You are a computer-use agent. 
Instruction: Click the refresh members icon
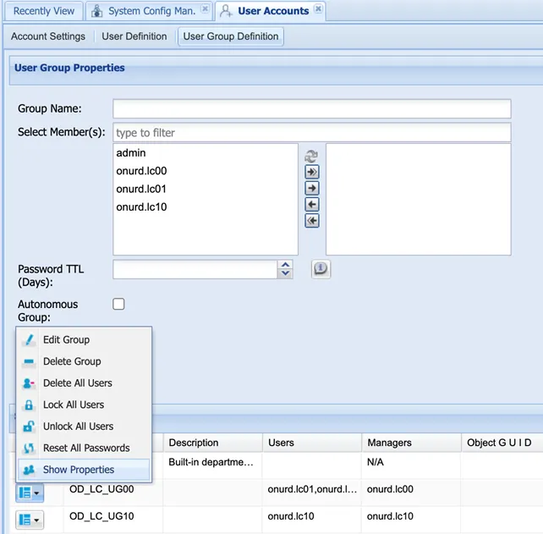click(311, 157)
